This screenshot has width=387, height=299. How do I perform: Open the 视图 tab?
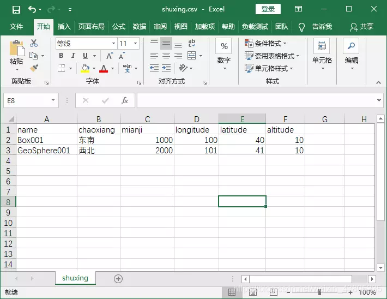180,26
